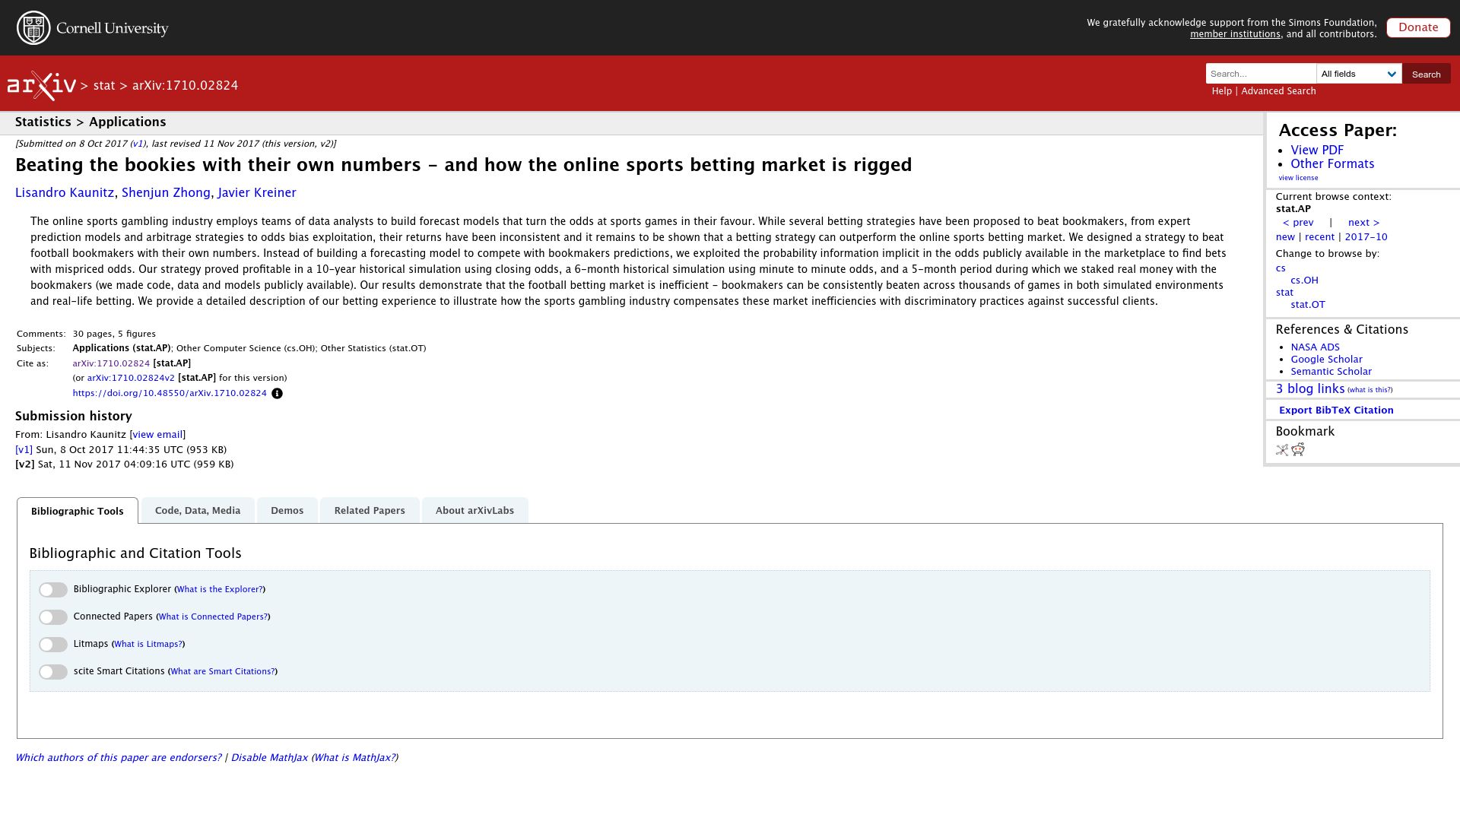Switch to the Code, Data, Media tab
The height and width of the screenshot is (821, 1460).
(x=198, y=511)
